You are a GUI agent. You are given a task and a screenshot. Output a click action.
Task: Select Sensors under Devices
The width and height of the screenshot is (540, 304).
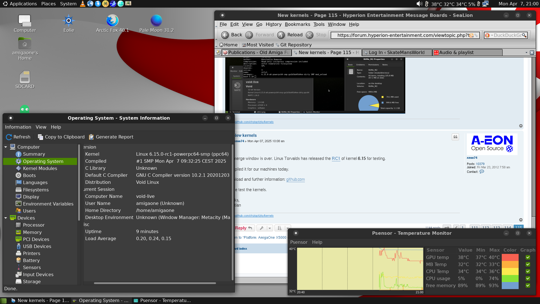(32, 267)
